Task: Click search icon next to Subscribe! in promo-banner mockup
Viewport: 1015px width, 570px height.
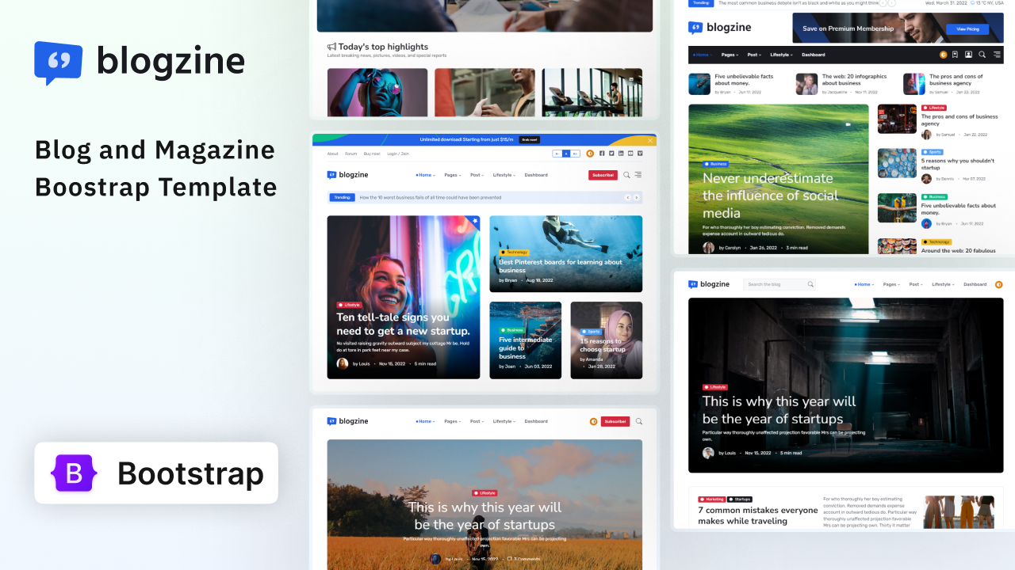Action: tap(626, 175)
